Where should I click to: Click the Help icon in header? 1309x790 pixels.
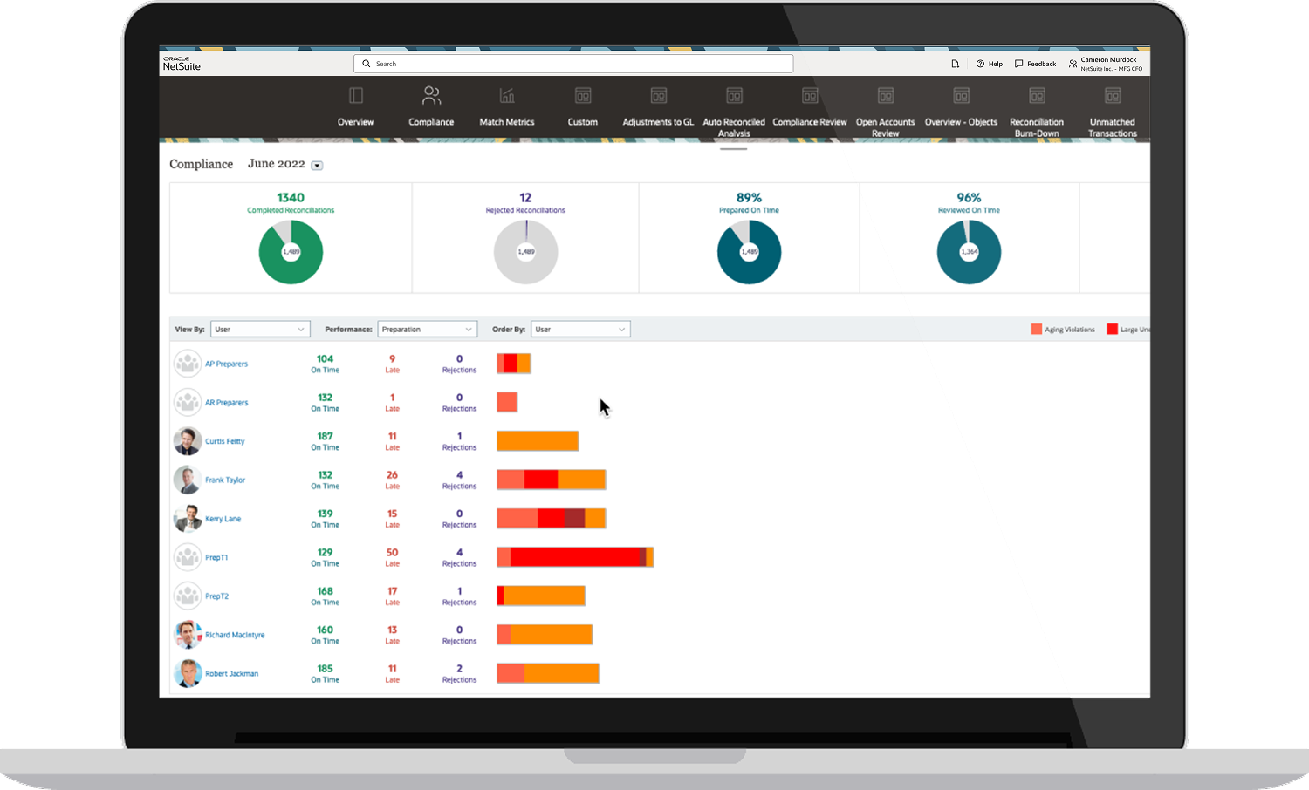point(981,64)
